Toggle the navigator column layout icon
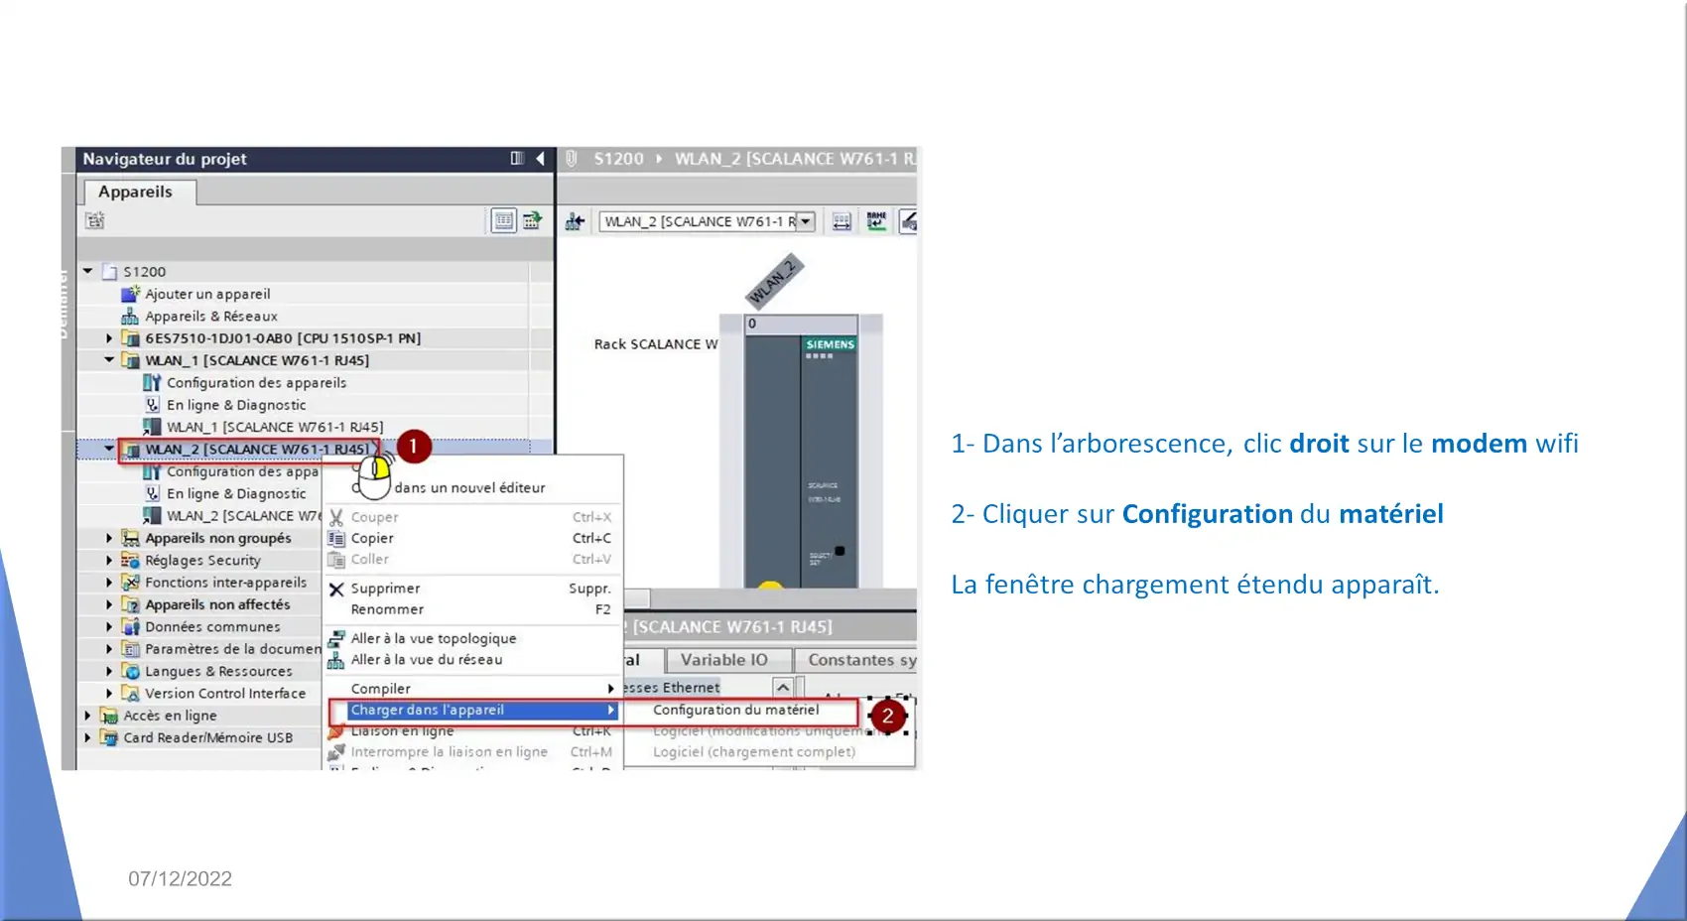Viewport: 1687px width, 921px height. pyautogui.click(x=517, y=159)
